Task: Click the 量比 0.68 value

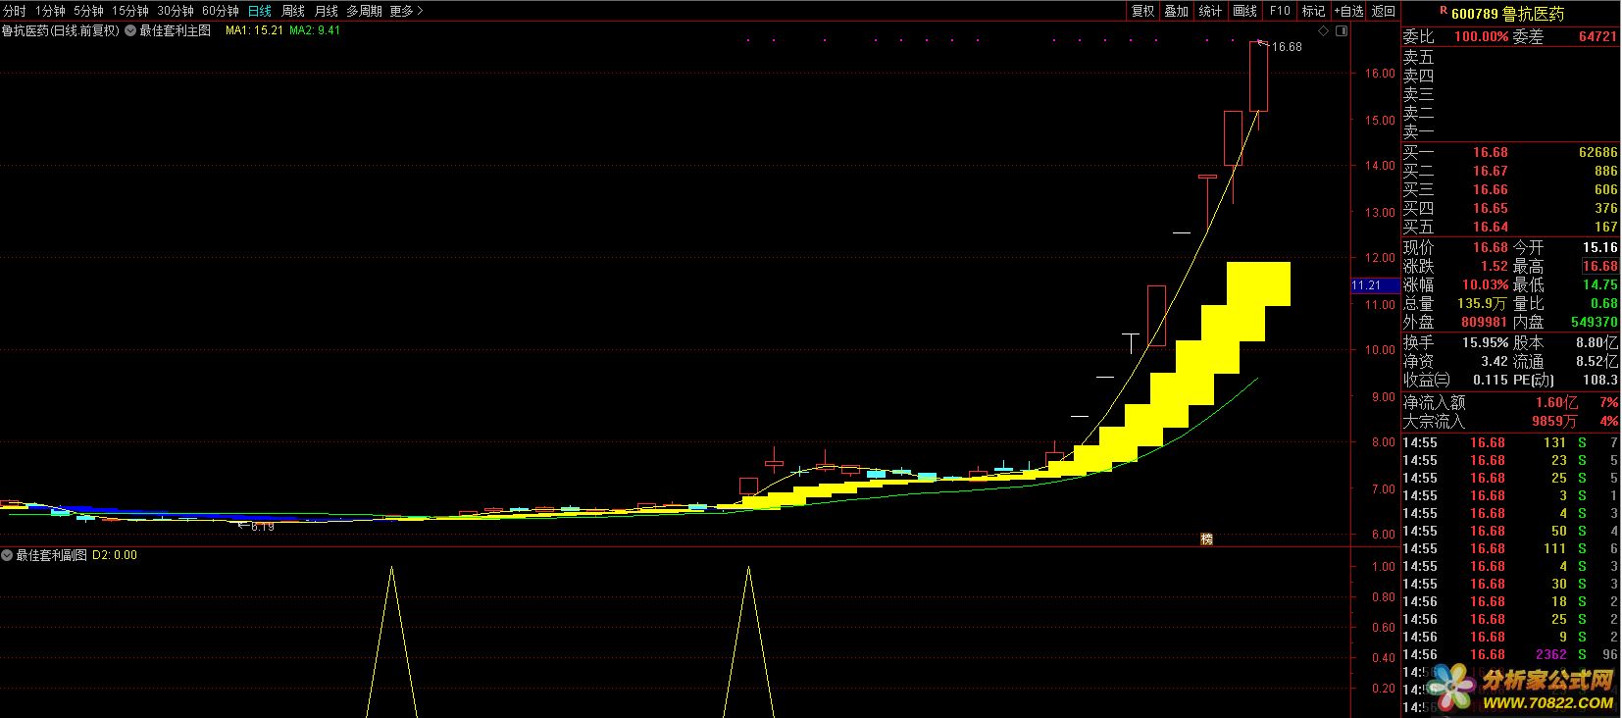Action: 1604,303
